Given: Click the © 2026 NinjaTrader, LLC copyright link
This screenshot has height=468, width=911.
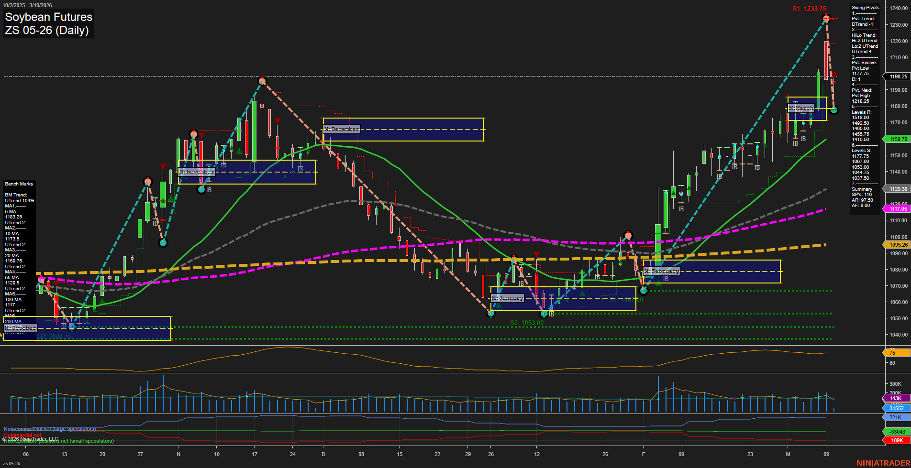Looking at the screenshot, I should [x=30, y=438].
